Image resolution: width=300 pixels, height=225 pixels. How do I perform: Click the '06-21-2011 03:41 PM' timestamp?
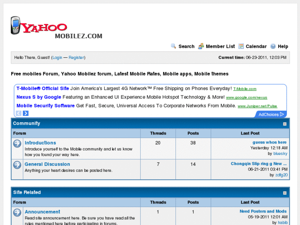(x=268, y=169)
